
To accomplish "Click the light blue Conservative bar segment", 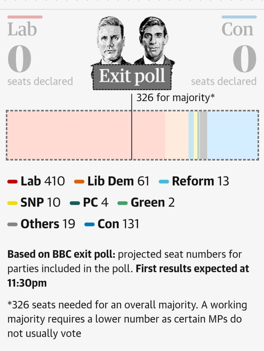I will click(x=232, y=135).
